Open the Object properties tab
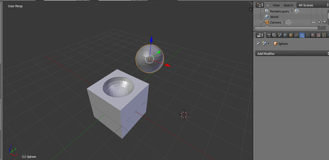 291,35
